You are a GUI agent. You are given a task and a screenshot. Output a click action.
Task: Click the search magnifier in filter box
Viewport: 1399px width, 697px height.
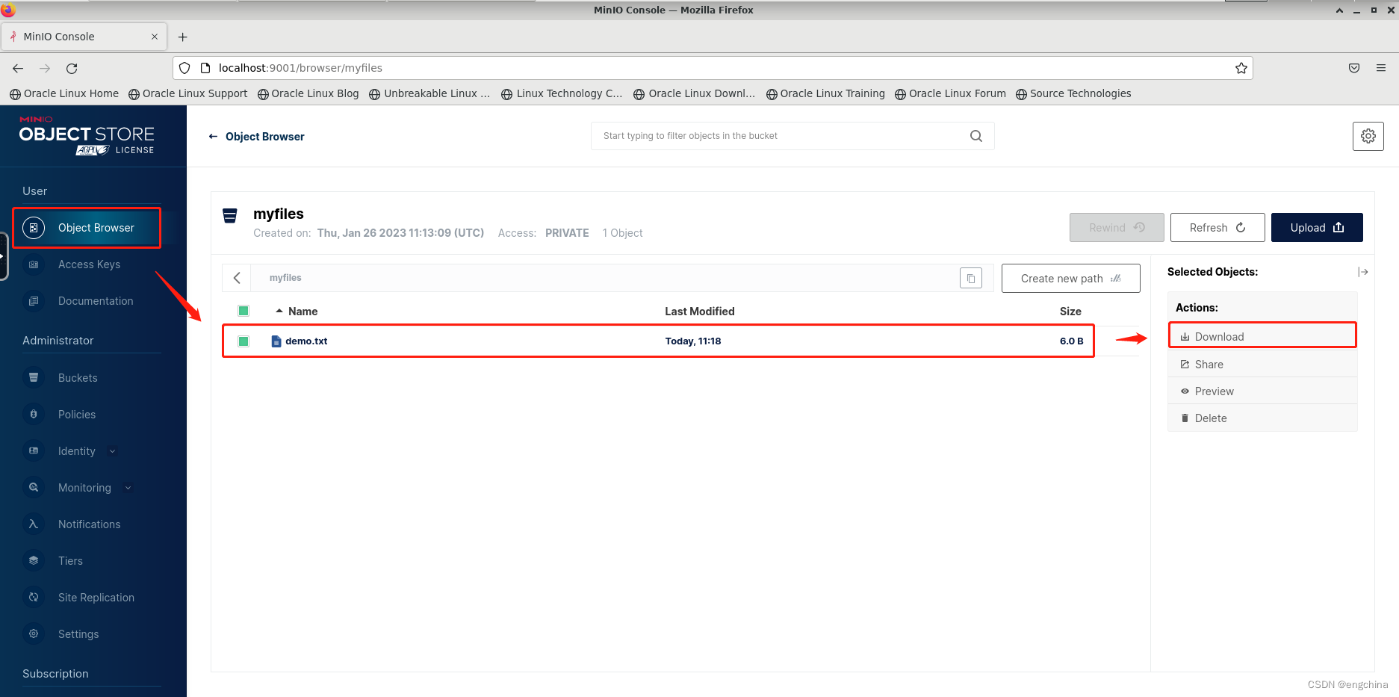point(976,136)
